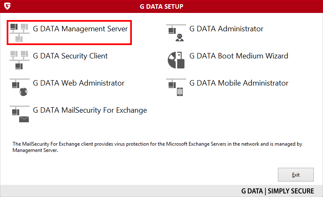This screenshot has height=197, width=323.
Task: Select G DATA Management Server text
Action: click(81, 29)
